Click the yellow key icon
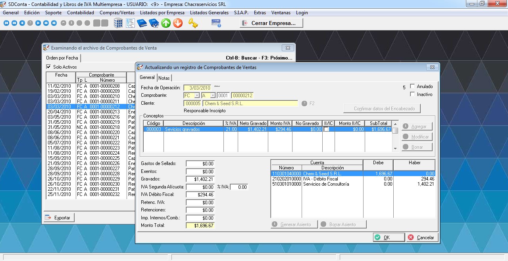Screen dimensions: 508x261 tap(193, 23)
